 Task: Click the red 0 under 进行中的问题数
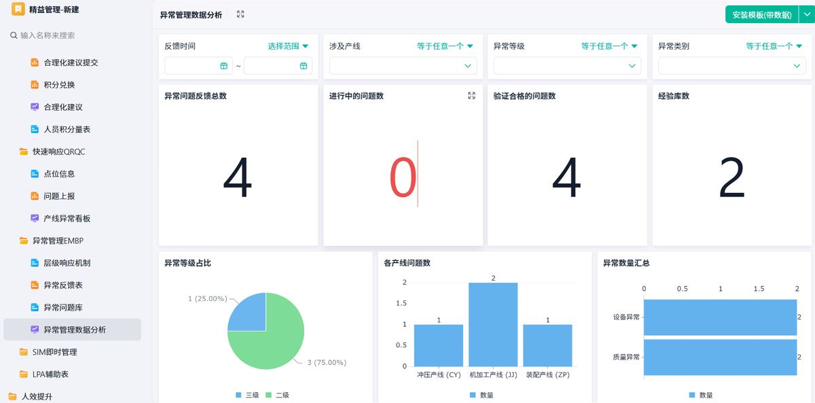(x=402, y=178)
